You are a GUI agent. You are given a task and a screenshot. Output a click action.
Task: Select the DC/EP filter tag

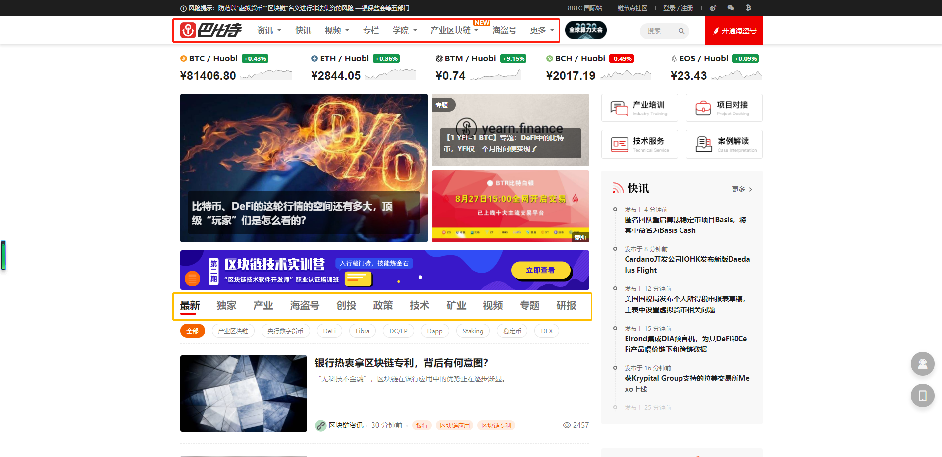pos(398,331)
